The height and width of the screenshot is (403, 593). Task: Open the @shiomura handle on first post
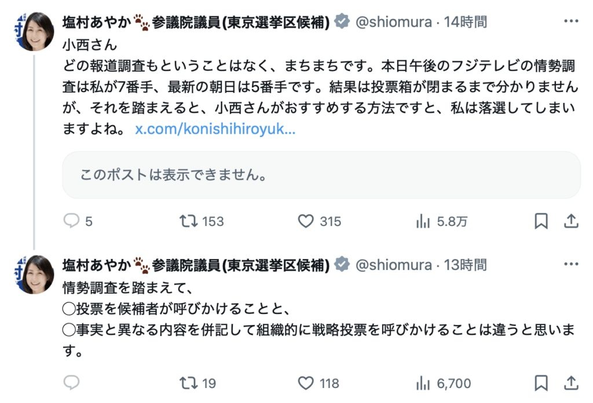393,22
